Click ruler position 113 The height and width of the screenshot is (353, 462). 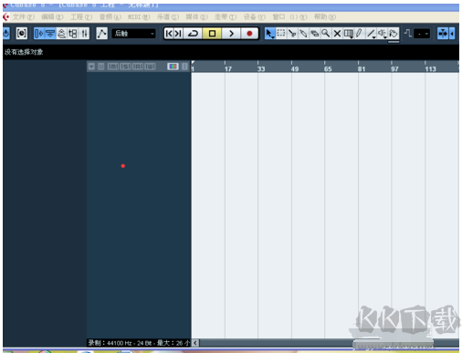430,69
